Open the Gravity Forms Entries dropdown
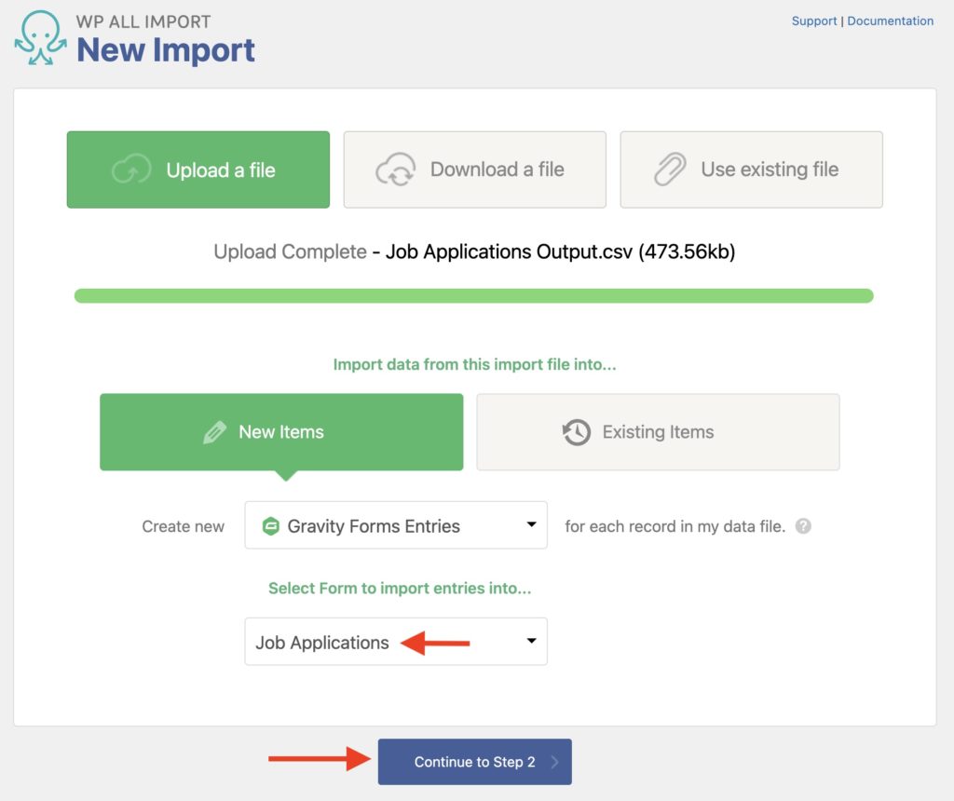Image resolution: width=954 pixels, height=801 pixels. [395, 525]
